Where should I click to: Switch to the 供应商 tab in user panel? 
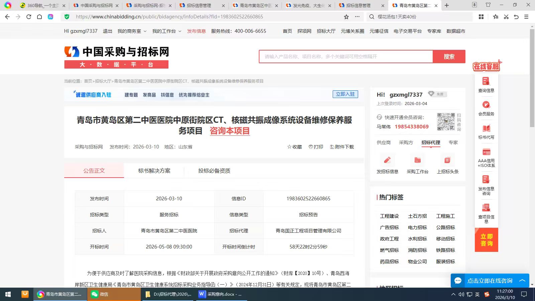point(384,142)
